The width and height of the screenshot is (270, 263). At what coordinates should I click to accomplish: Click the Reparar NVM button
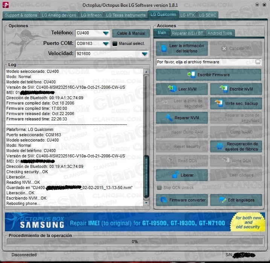182,118
